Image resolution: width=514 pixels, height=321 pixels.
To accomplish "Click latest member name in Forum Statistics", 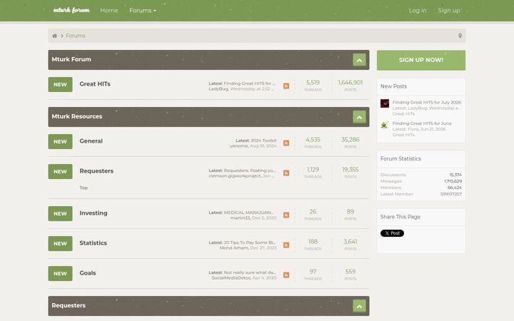I will click(x=450, y=194).
